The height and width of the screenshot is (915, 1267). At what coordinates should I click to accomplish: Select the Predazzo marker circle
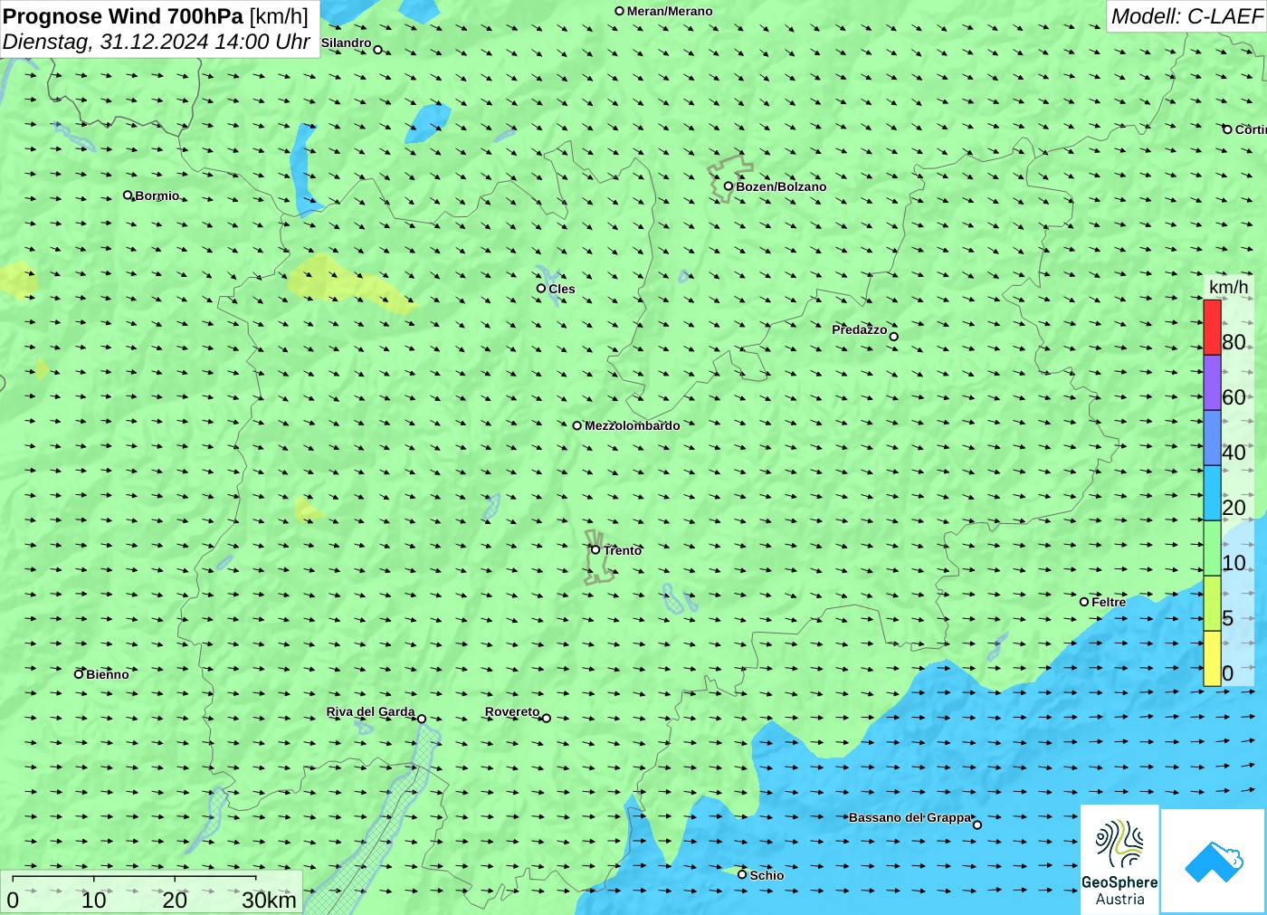pyautogui.click(x=894, y=337)
